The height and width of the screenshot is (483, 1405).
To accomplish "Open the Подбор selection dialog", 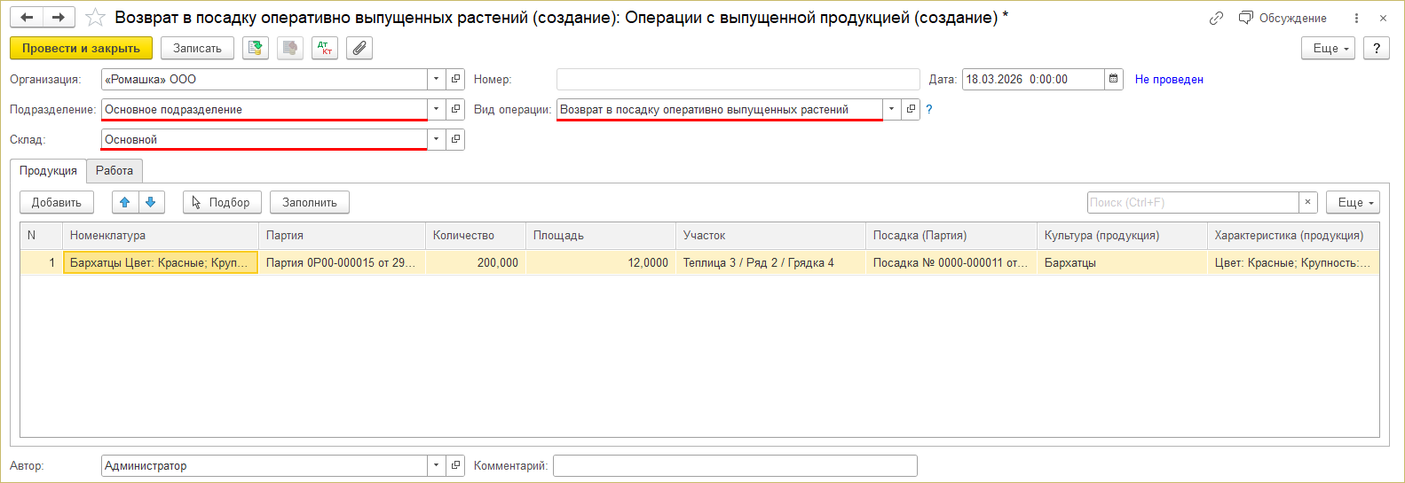I will pyautogui.click(x=222, y=202).
